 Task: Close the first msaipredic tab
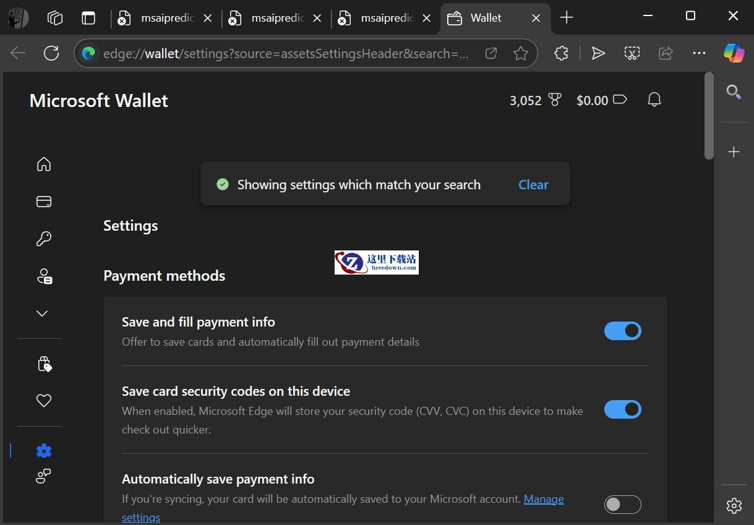208,18
